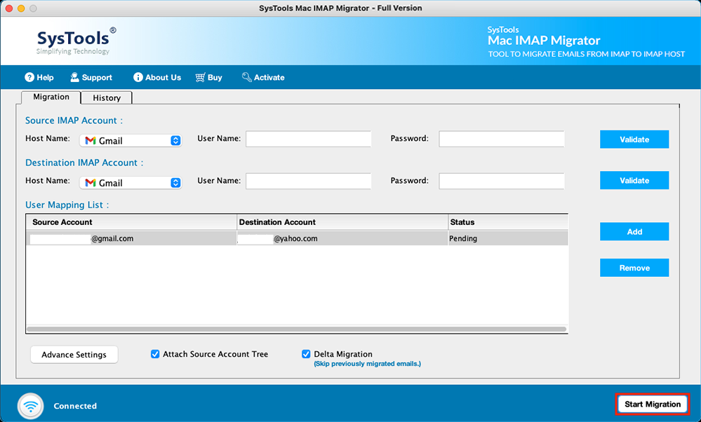Click Start Migration button
This screenshot has width=701, height=422.
click(653, 404)
